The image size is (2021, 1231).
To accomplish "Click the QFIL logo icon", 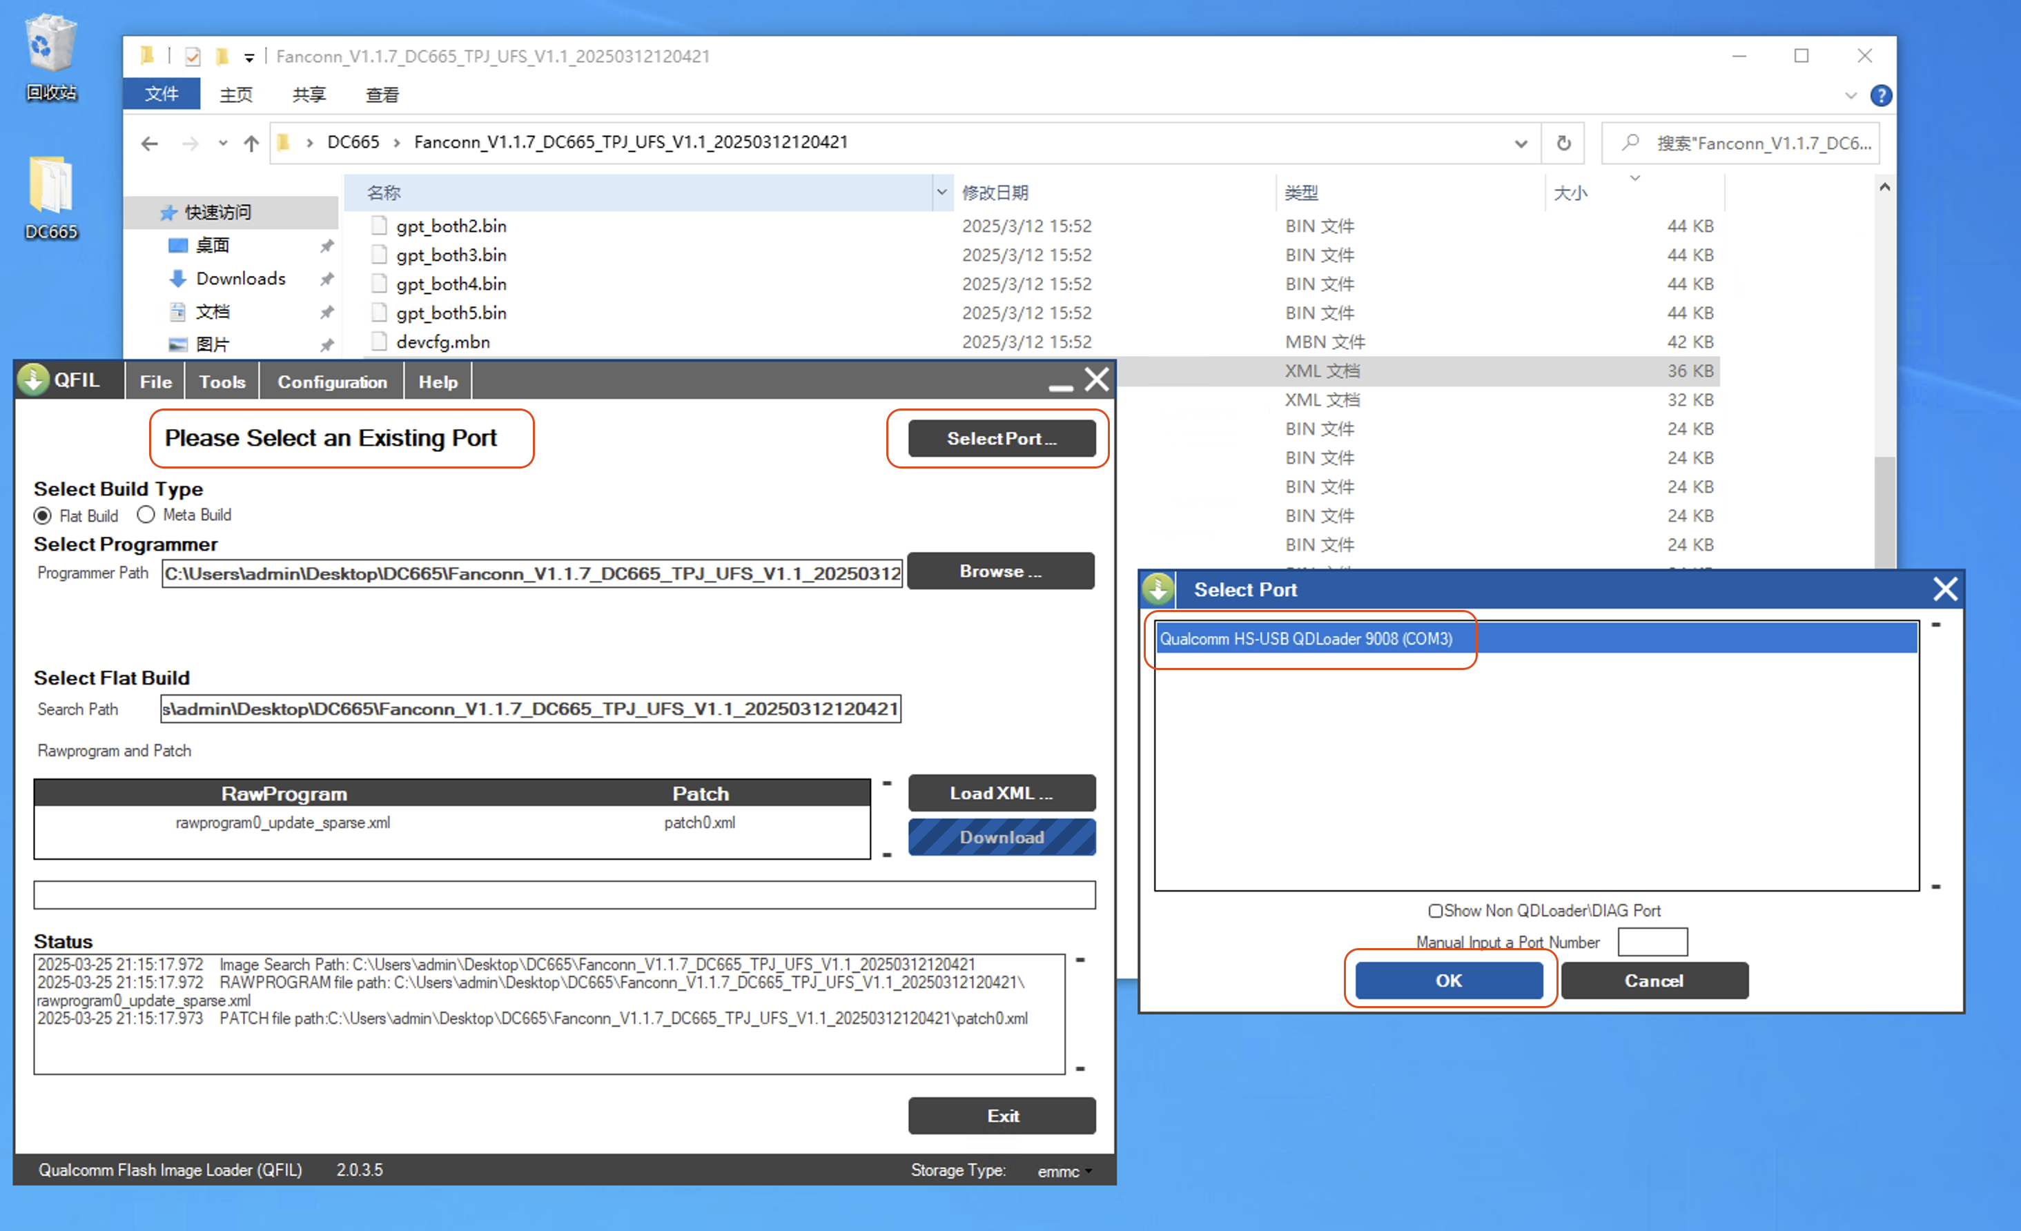I will (x=34, y=380).
